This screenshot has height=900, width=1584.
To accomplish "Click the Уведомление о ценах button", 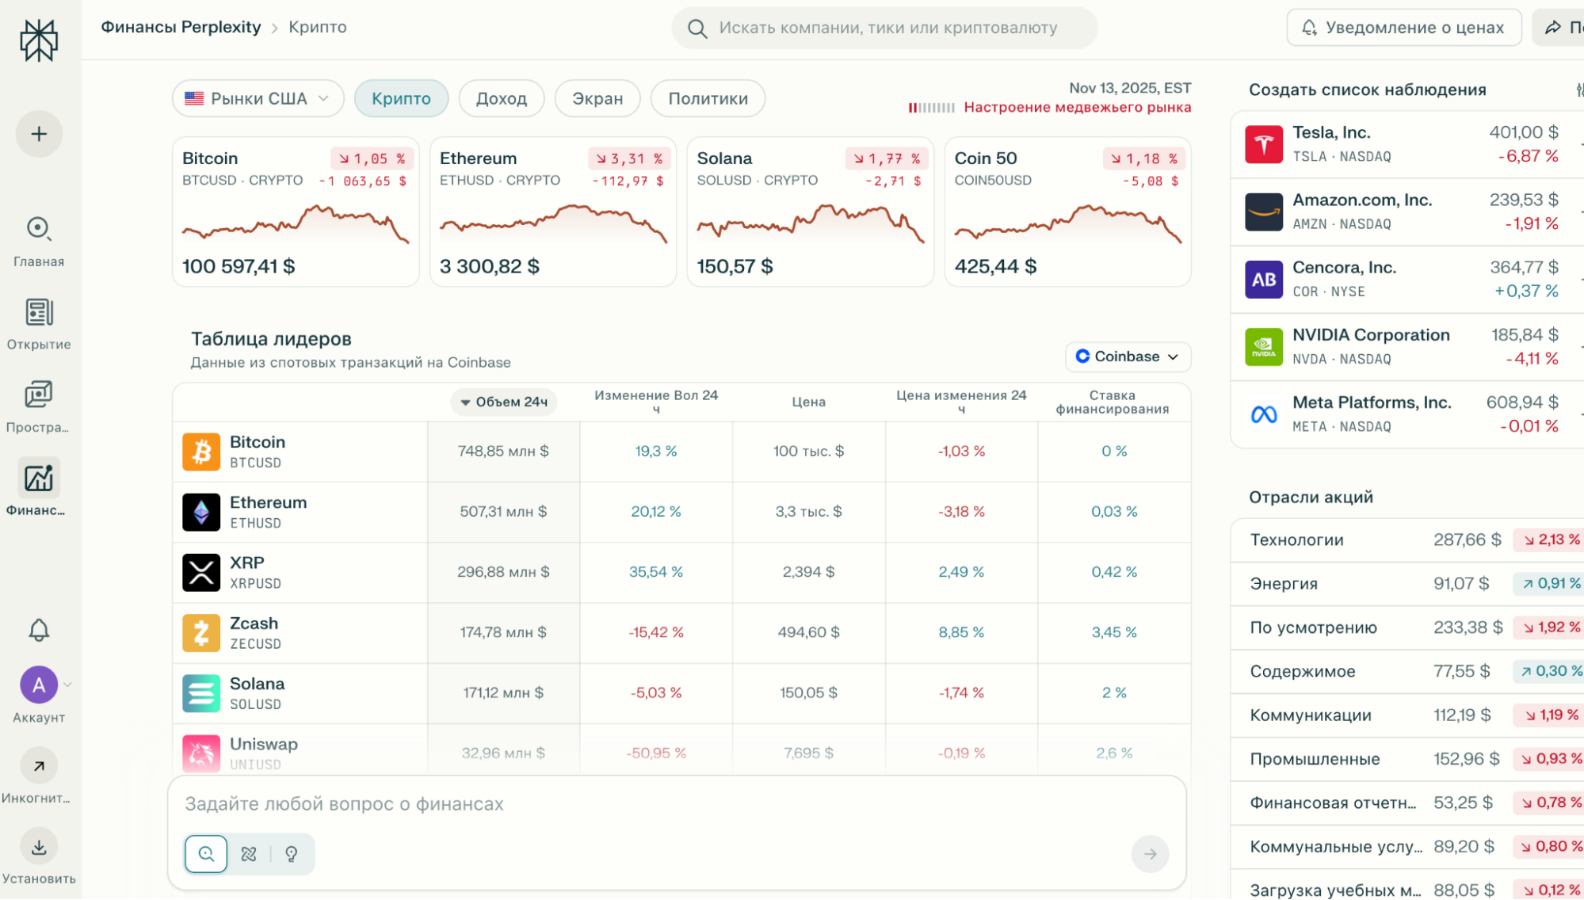I will click(1403, 28).
